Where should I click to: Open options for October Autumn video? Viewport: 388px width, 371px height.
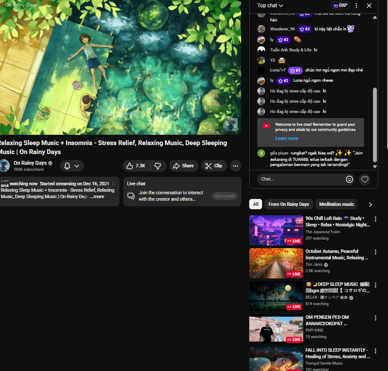click(375, 252)
